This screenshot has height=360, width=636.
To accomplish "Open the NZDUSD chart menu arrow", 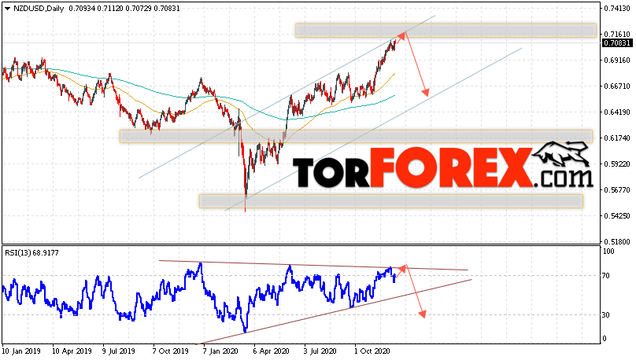I will tap(7, 9).
